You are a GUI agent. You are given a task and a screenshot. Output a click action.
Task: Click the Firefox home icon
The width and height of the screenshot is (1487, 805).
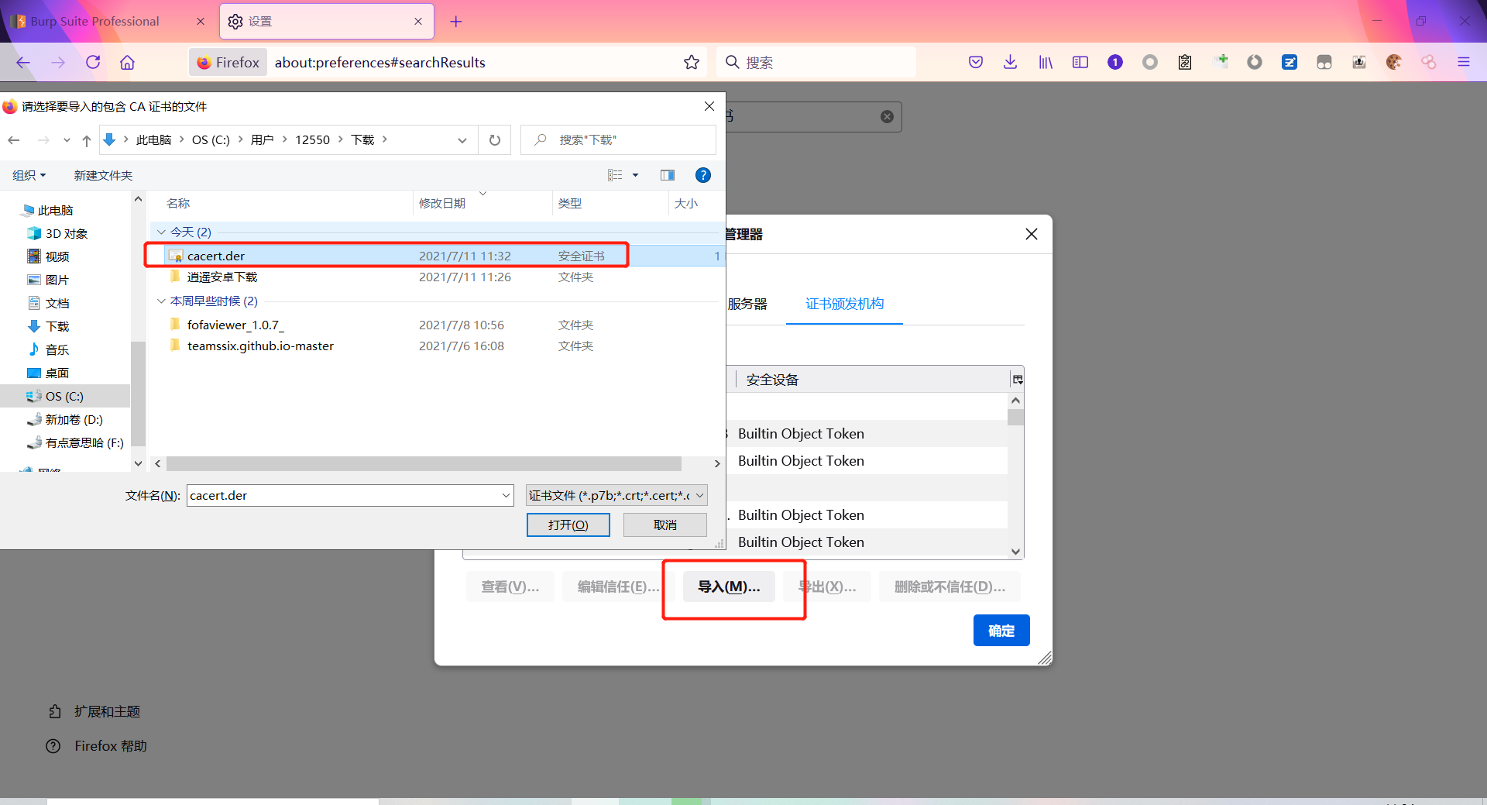(127, 63)
